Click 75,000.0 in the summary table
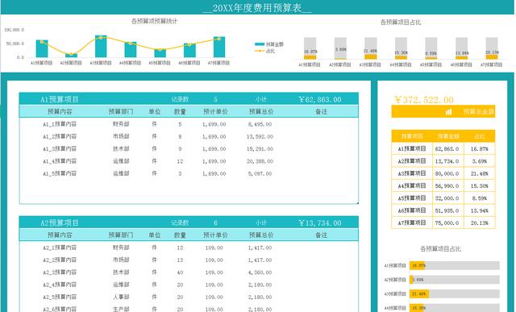The width and height of the screenshot is (516, 312). point(447,223)
